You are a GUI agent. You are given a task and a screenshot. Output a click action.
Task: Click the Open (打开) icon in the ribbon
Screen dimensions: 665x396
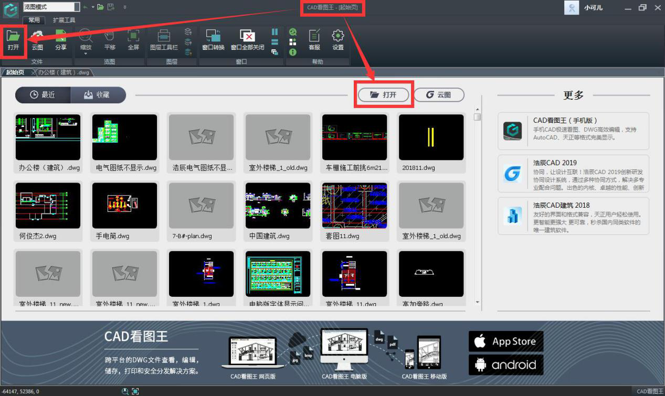pos(13,39)
